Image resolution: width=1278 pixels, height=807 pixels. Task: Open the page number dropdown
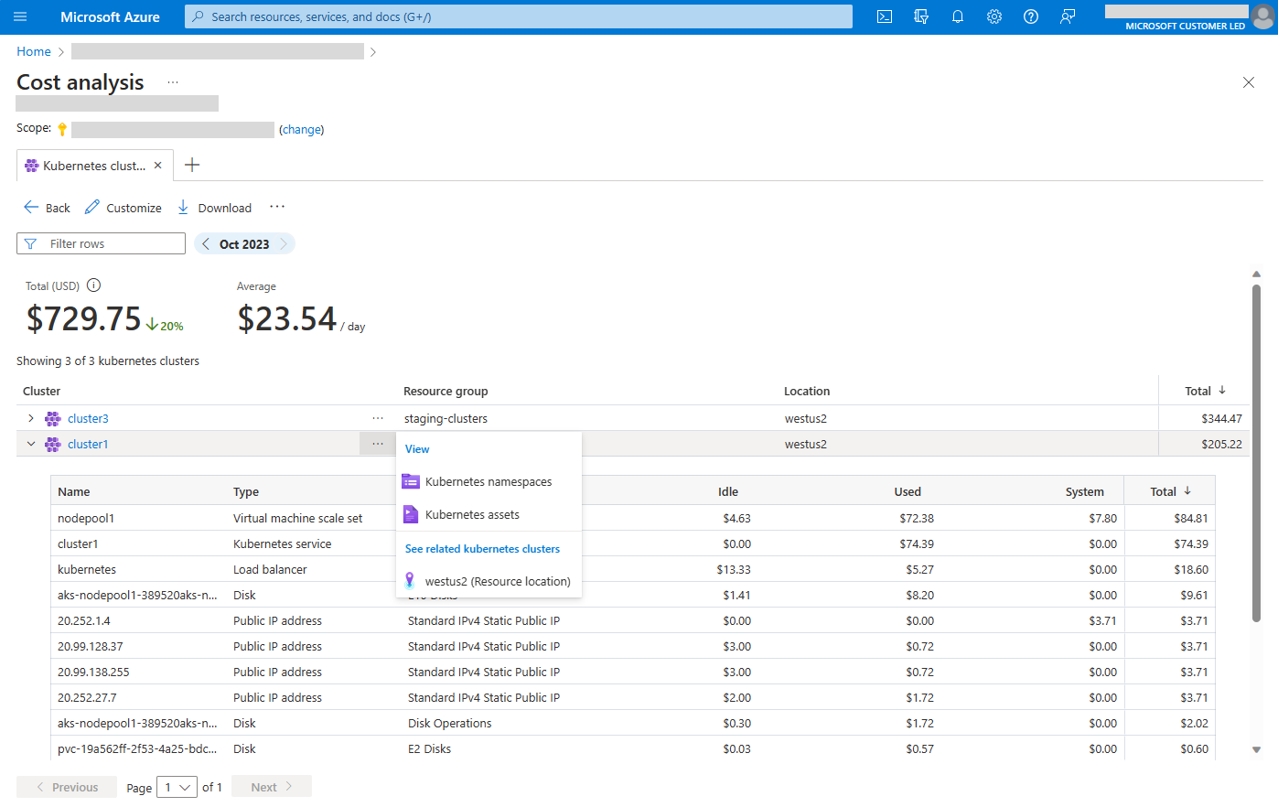pos(177,787)
